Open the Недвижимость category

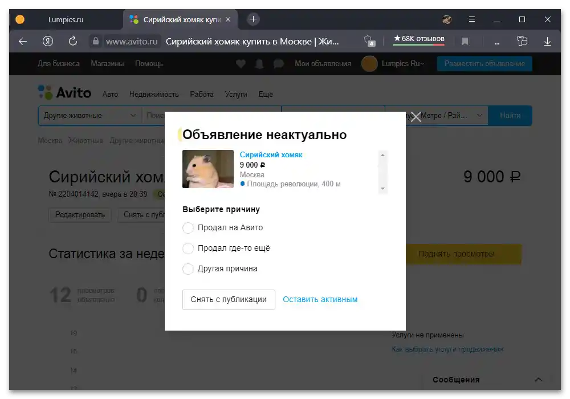click(x=154, y=95)
